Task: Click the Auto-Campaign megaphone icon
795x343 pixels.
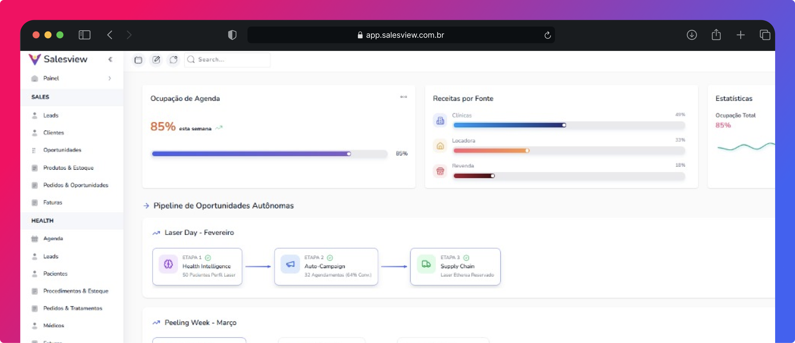Action: (x=290, y=264)
